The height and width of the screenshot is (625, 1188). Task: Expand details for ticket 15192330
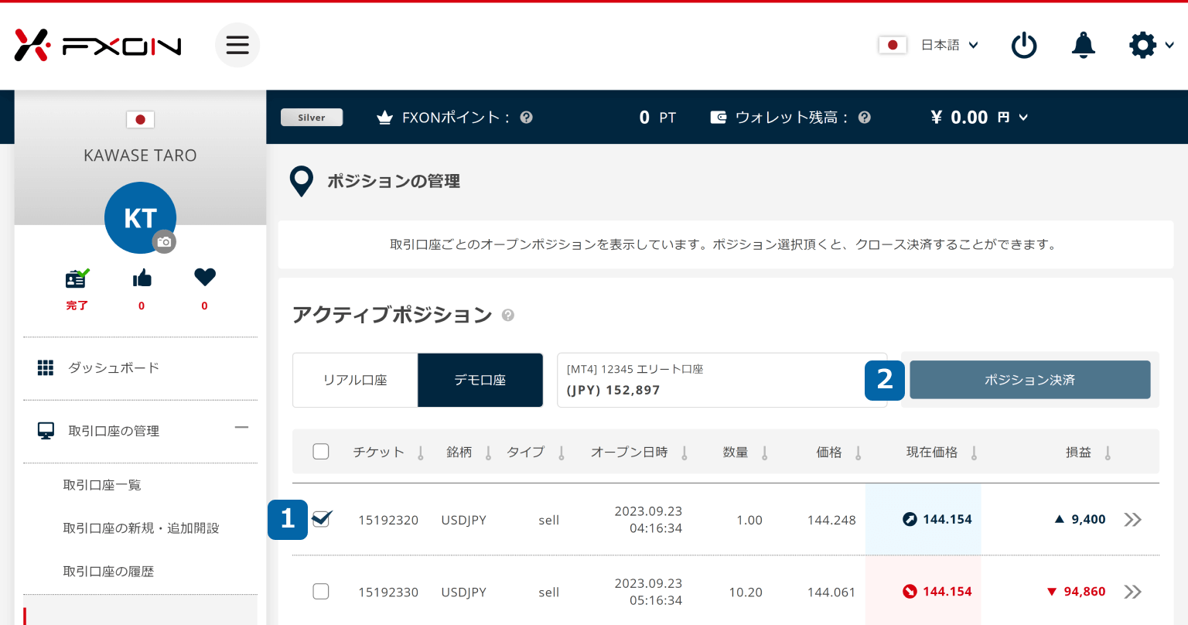click(x=1133, y=592)
